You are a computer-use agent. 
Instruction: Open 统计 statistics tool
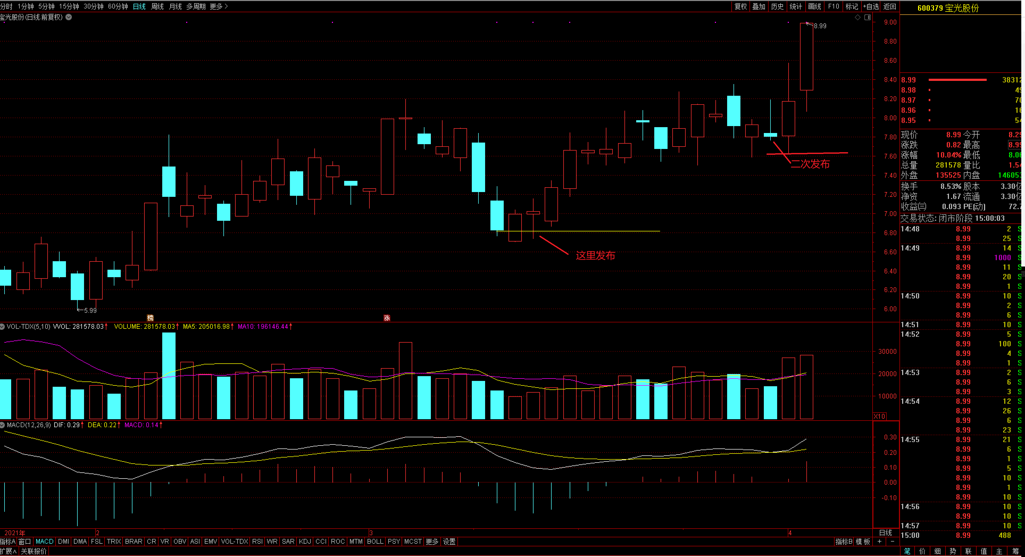click(796, 6)
